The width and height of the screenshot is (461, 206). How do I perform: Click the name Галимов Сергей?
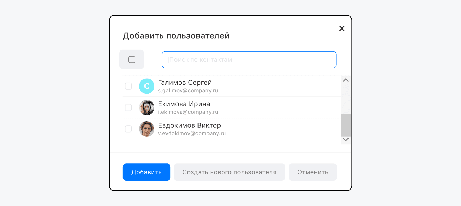pyautogui.click(x=185, y=83)
